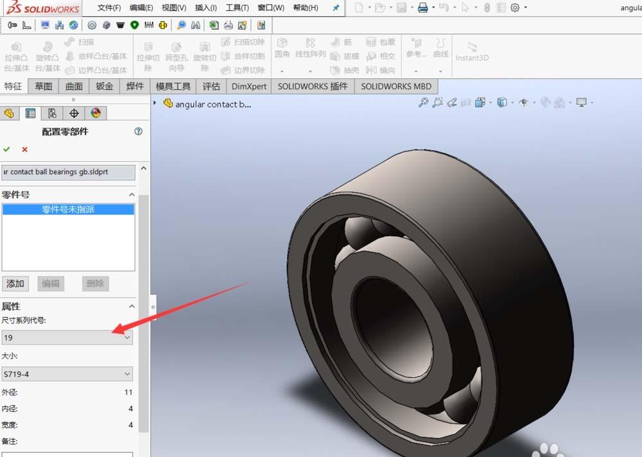Select the 拉伸凸台/基体 (Extruded Boss) tool
This screenshot has width=642, height=457.
click(15, 55)
